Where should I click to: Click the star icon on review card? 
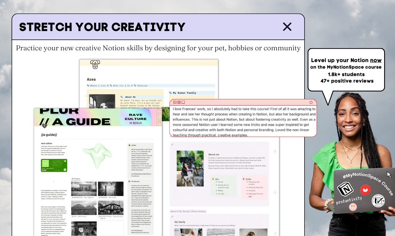point(311,102)
